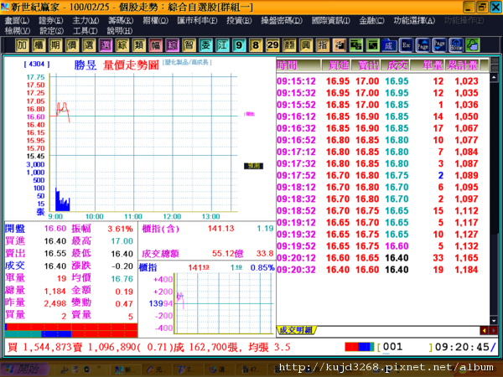The width and height of the screenshot is (503, 377).
Task: Click the stock code 4304 label
Action: 37,65
